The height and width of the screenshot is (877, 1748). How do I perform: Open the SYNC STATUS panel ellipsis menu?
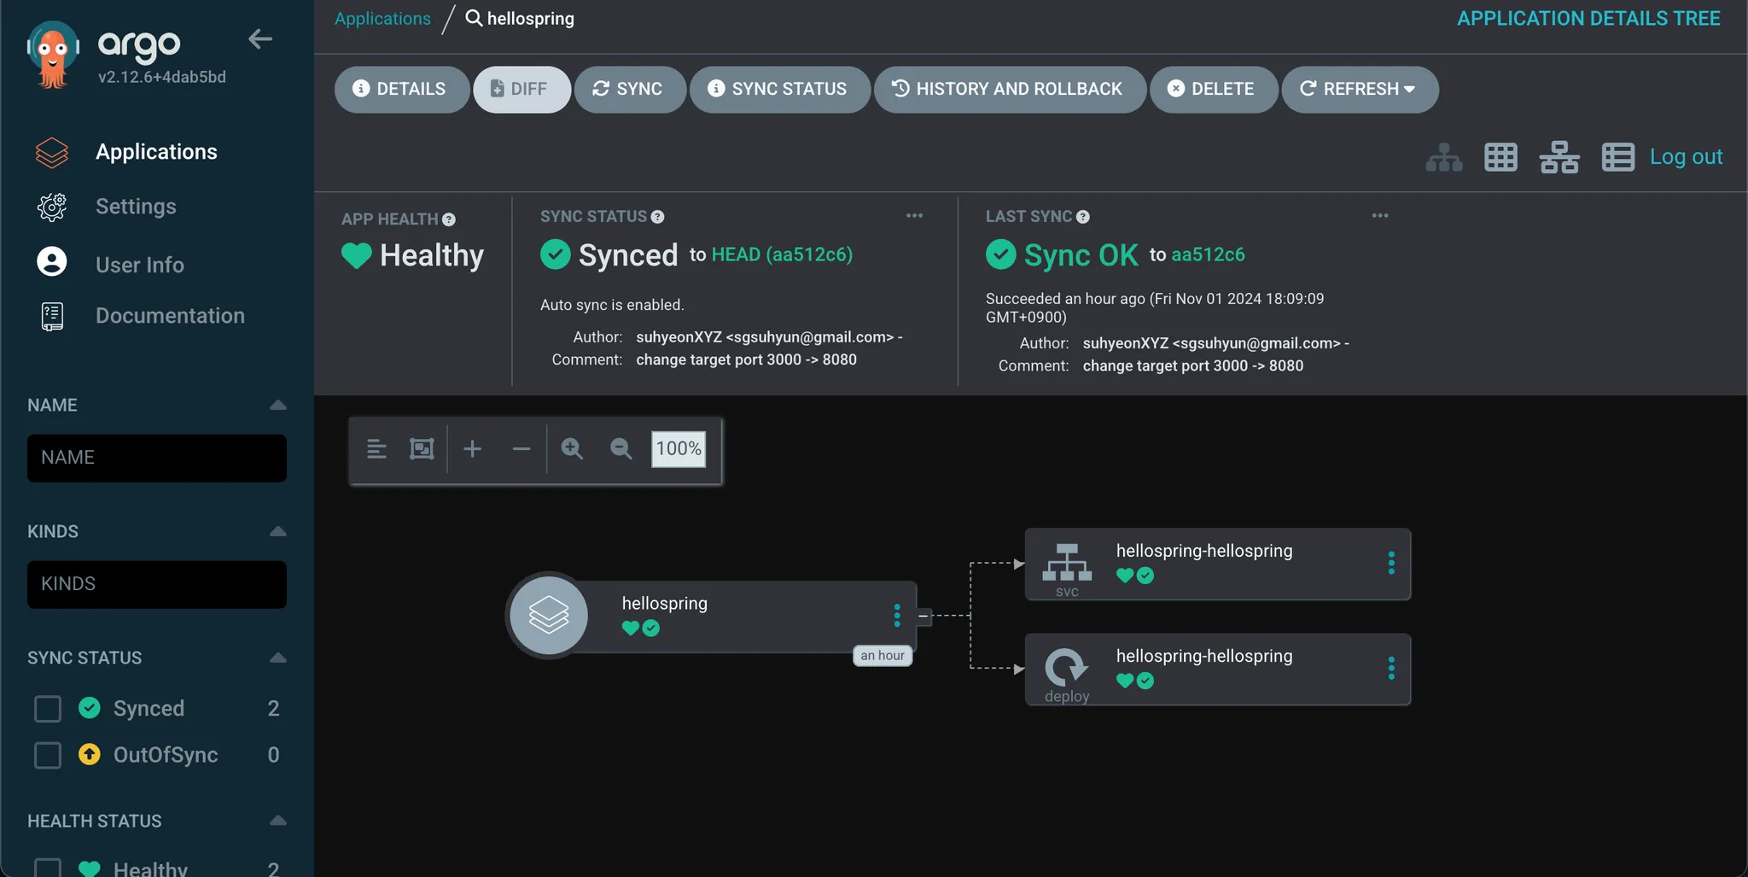tap(914, 216)
